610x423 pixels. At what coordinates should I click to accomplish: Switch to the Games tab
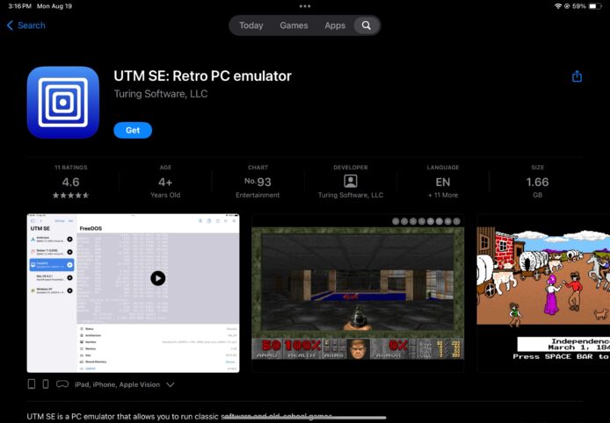click(294, 25)
